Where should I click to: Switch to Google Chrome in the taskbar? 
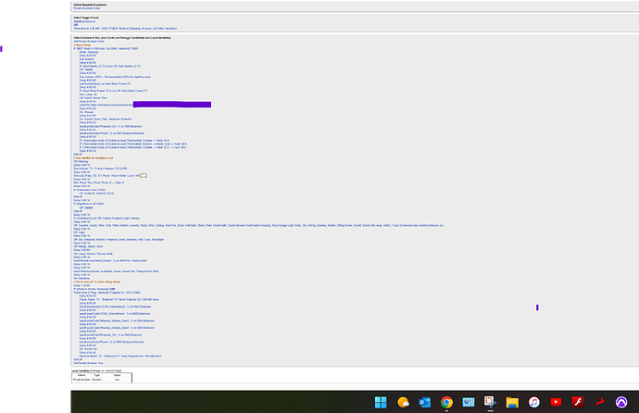tap(446, 403)
